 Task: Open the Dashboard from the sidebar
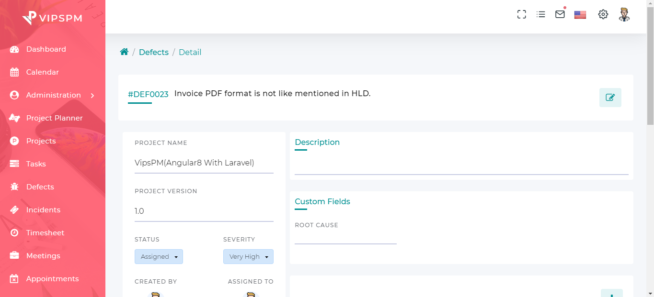(46, 49)
